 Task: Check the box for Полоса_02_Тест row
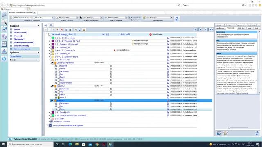coord(51,41)
